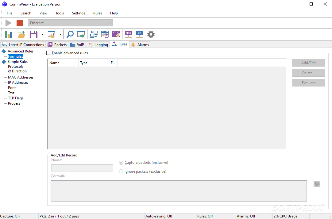
Task: Select MAC Addresses in the tree
Action: point(21,77)
